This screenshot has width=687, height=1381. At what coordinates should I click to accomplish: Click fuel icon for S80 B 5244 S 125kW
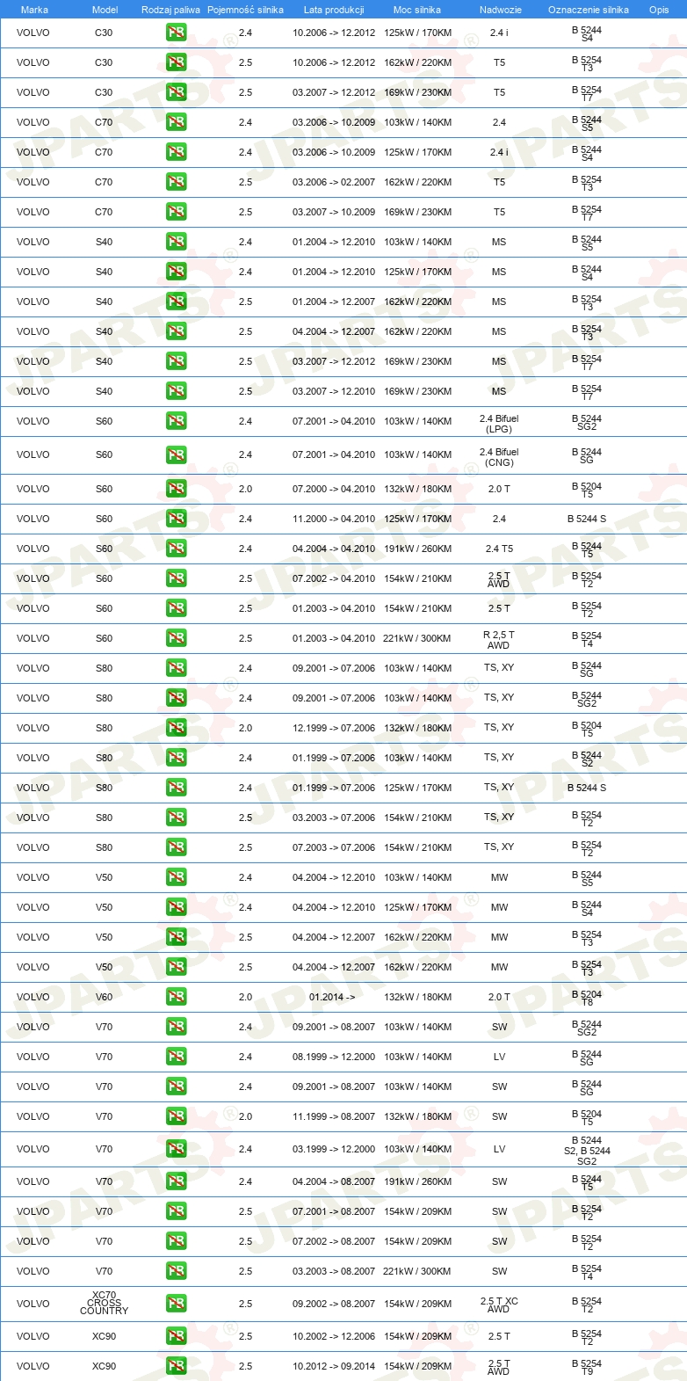pos(176,788)
